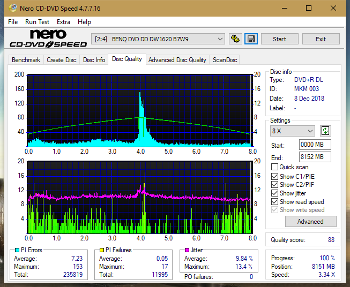Switch to the Disc Info tab
Image resolution: width=350 pixels, height=287 pixels.
tap(94, 60)
